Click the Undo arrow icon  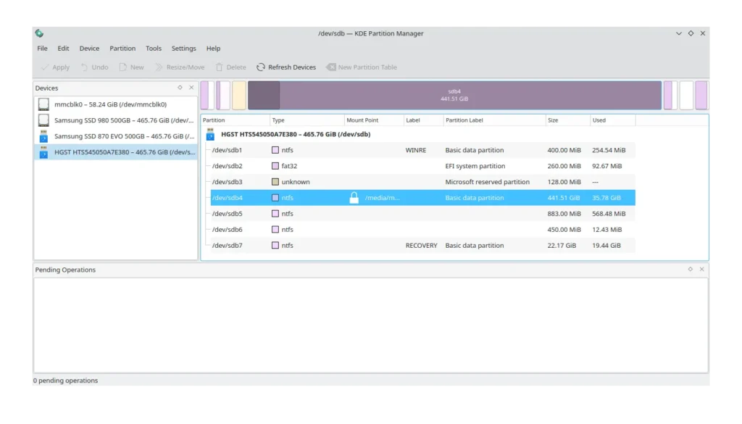point(84,67)
